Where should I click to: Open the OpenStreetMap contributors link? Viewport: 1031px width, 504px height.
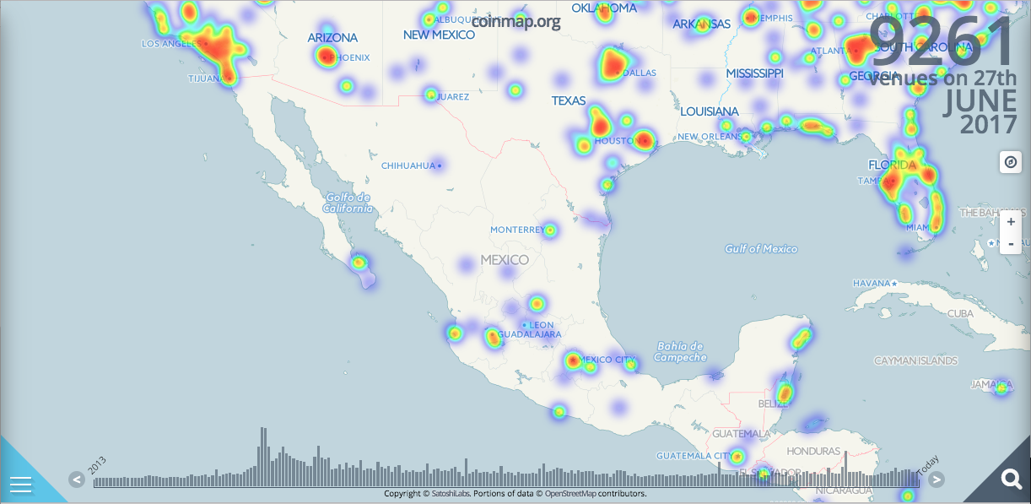[x=595, y=494]
